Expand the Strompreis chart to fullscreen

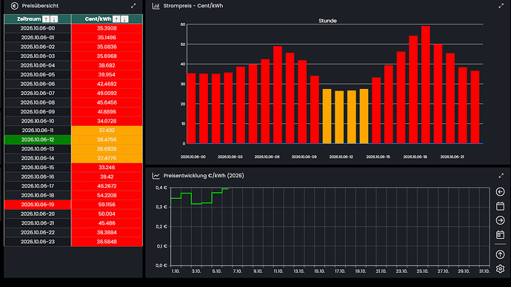(x=501, y=6)
